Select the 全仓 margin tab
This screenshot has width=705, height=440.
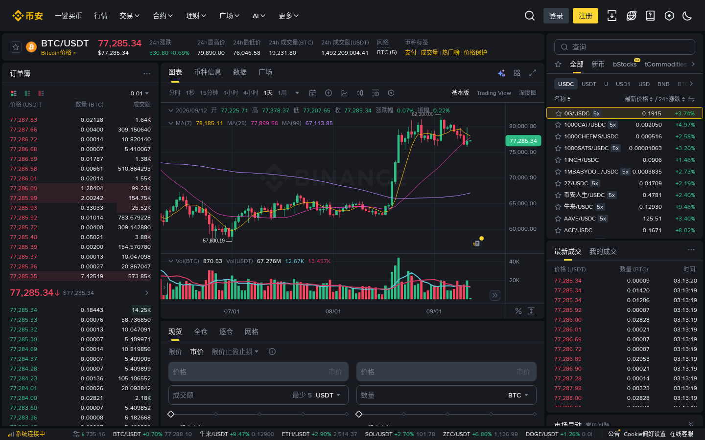tap(201, 331)
